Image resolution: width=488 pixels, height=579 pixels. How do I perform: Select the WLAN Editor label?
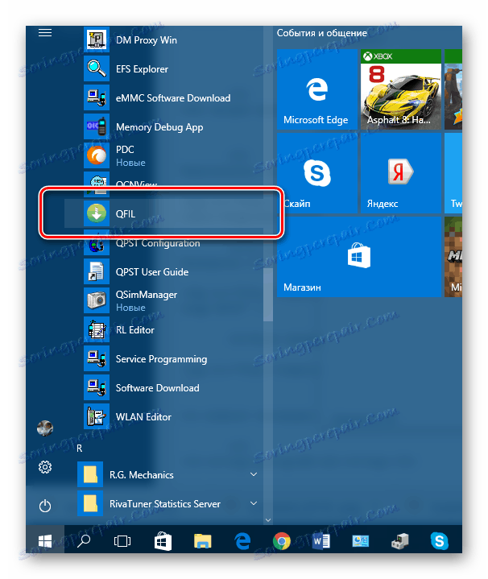pyautogui.click(x=143, y=417)
